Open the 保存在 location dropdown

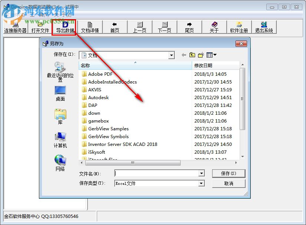171,55
